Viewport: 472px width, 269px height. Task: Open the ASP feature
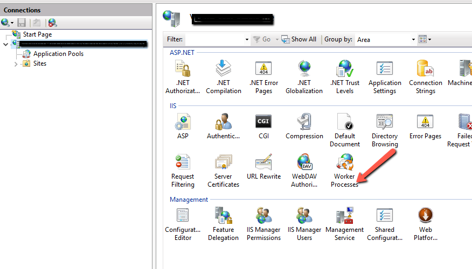[183, 126]
